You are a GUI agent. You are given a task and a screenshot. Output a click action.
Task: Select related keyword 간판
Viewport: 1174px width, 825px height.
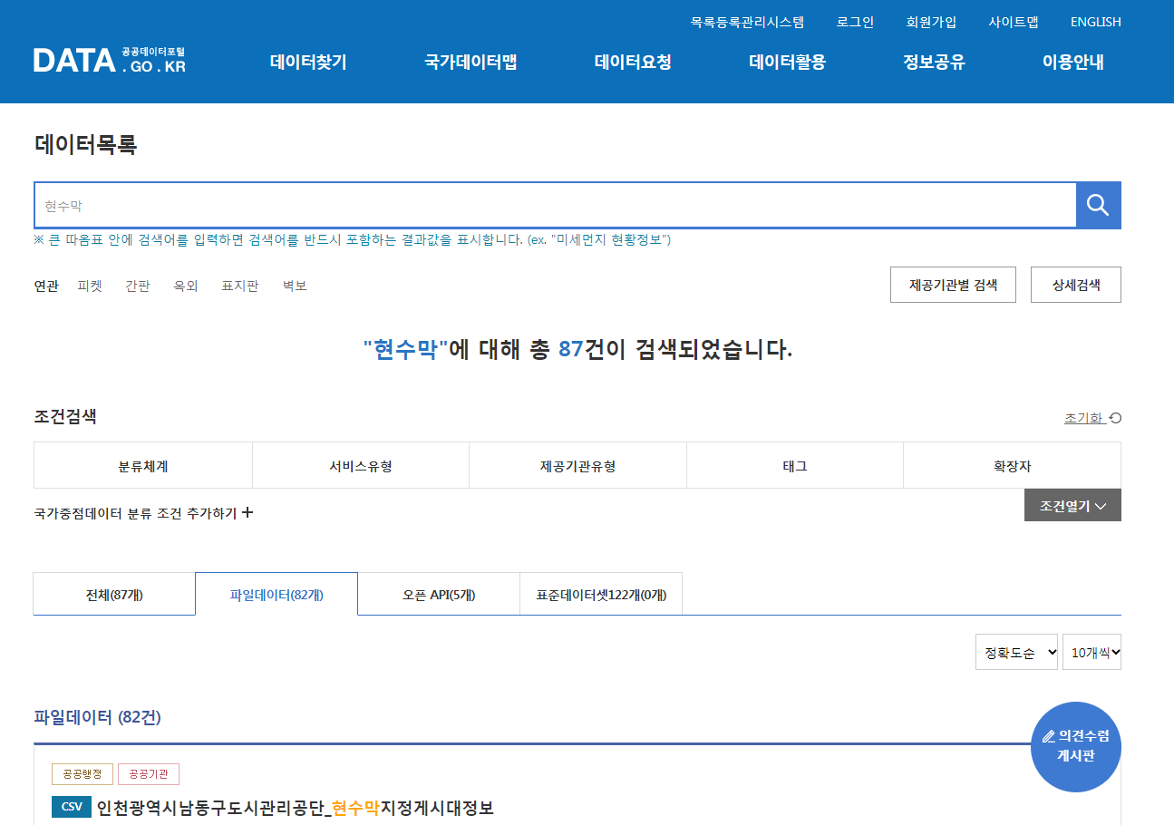(138, 286)
